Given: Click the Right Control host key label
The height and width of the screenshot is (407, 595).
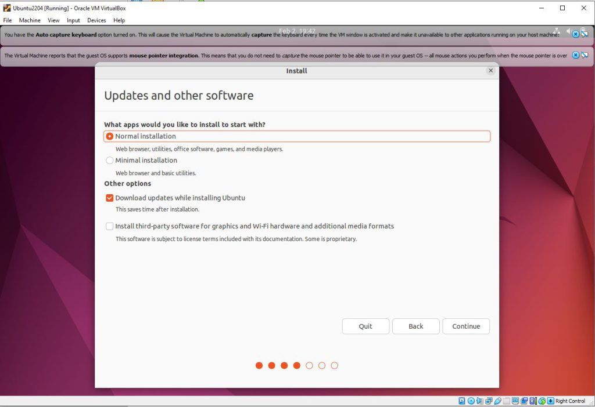Looking at the screenshot, I should 571,401.
